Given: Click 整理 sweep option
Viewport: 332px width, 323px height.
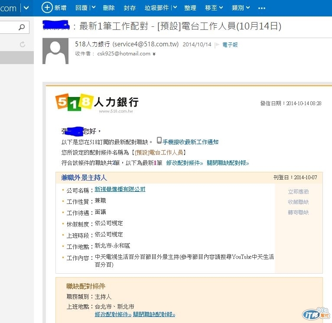Looking at the screenshot, I should 190,8.
